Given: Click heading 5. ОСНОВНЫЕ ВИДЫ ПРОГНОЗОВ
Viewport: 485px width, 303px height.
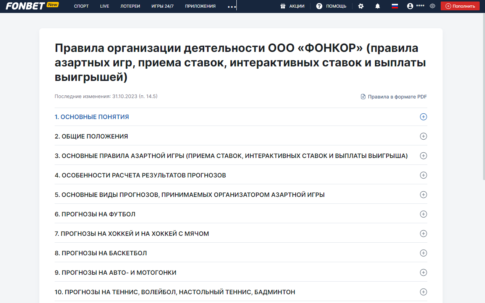Looking at the screenshot, I should pyautogui.click(x=189, y=195).
